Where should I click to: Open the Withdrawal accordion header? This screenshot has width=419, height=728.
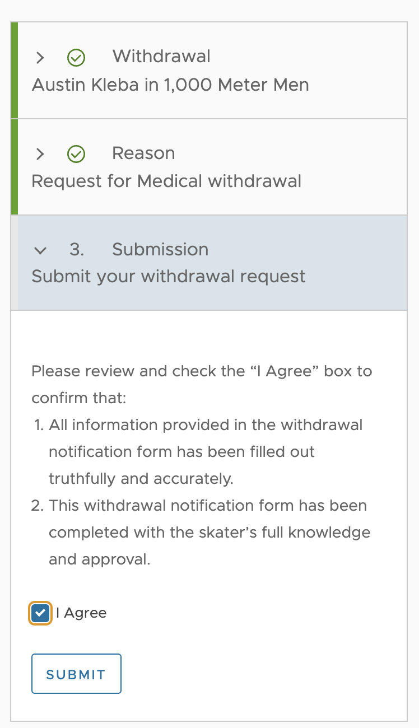[x=161, y=57]
